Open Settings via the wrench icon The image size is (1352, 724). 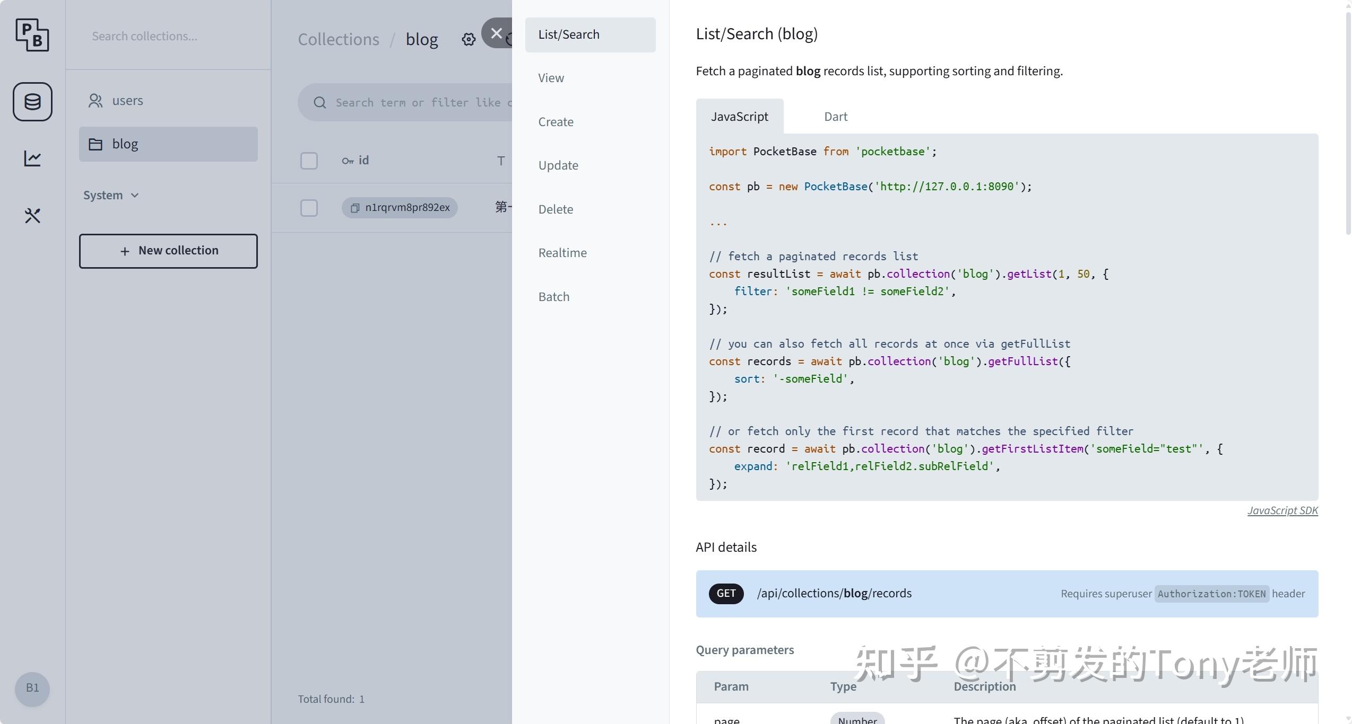(x=32, y=216)
